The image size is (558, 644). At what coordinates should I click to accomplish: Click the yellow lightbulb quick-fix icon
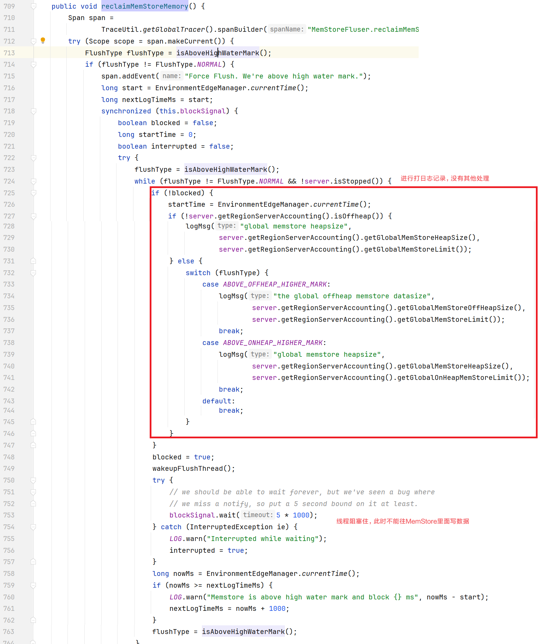point(43,40)
